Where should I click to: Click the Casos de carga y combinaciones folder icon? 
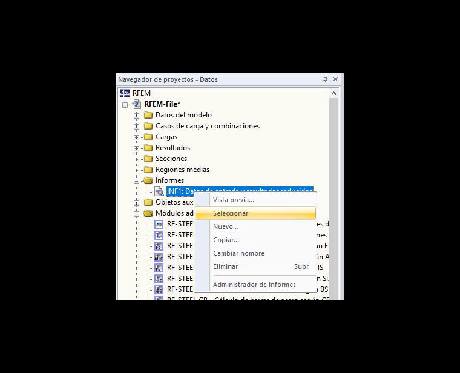point(148,126)
